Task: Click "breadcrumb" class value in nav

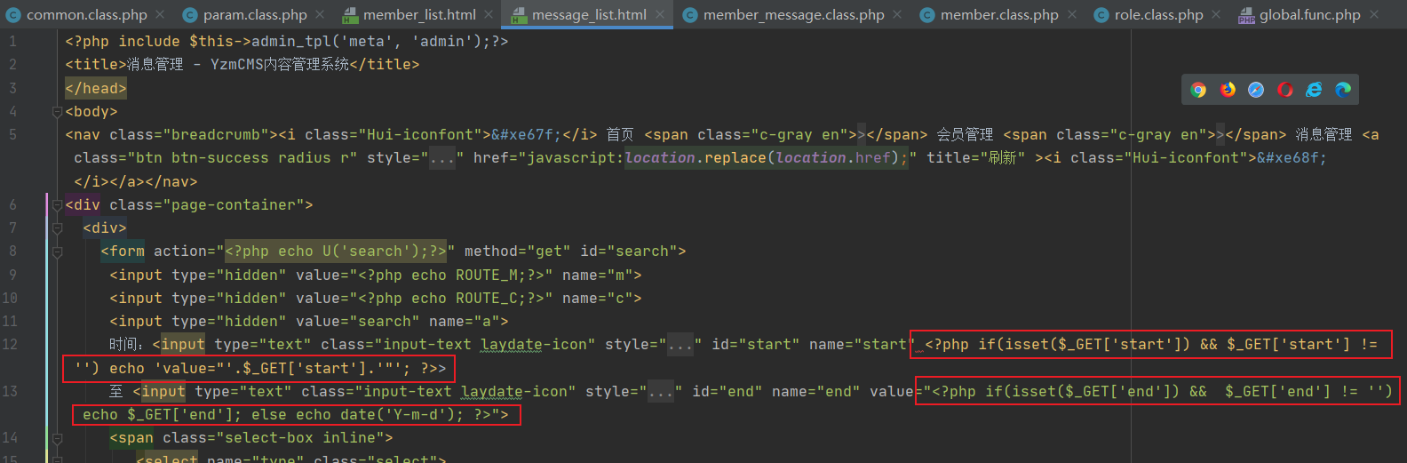Action: [216, 135]
